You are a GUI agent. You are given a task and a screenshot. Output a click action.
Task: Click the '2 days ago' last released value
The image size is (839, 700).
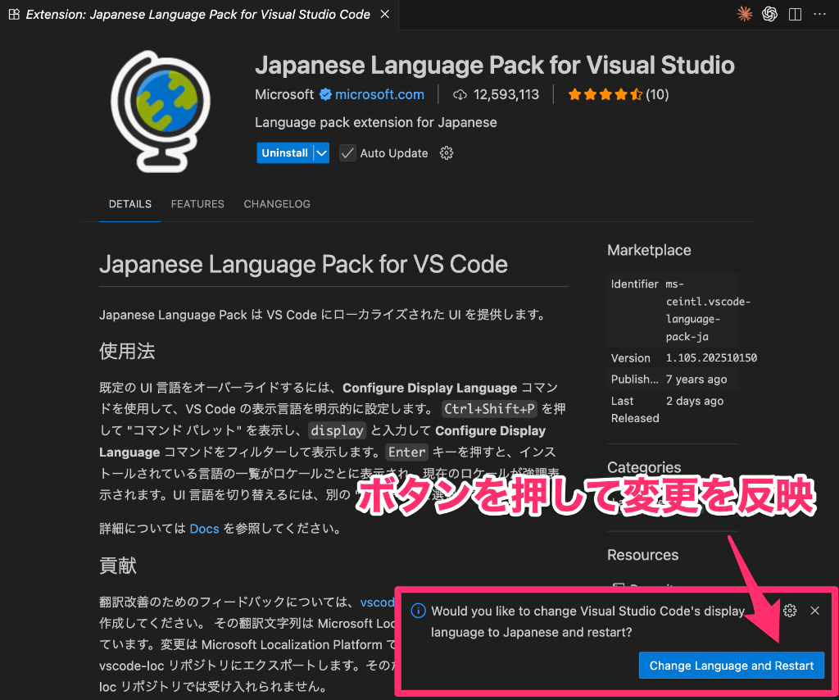click(x=695, y=401)
